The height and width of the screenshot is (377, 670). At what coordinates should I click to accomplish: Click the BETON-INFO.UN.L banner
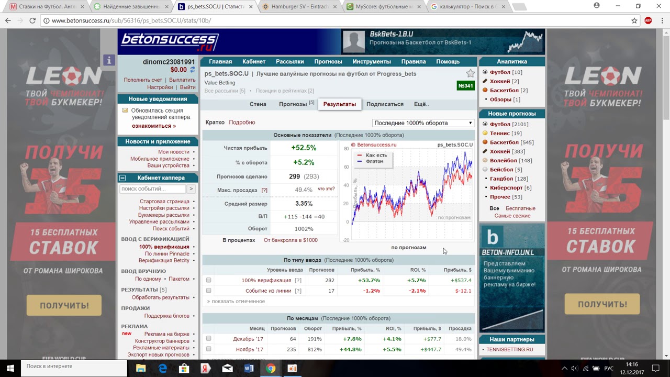click(x=511, y=278)
